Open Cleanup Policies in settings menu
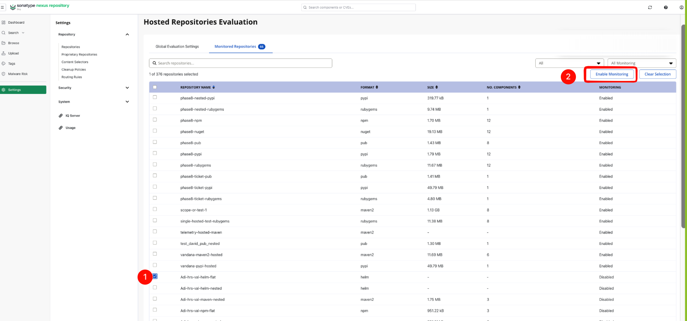The width and height of the screenshot is (687, 321). tap(74, 70)
